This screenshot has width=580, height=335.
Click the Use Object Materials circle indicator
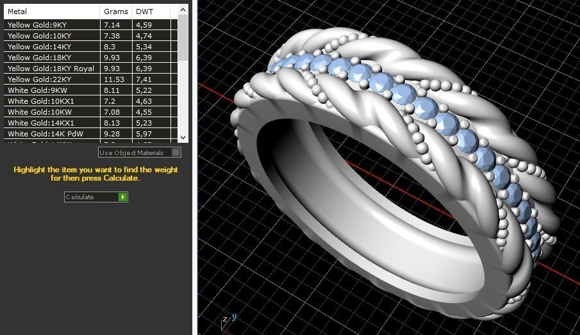pyautogui.click(x=176, y=152)
